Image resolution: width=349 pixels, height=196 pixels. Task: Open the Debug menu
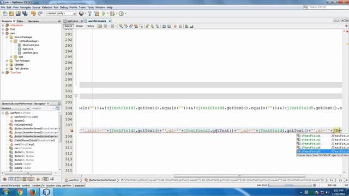tap(64, 7)
